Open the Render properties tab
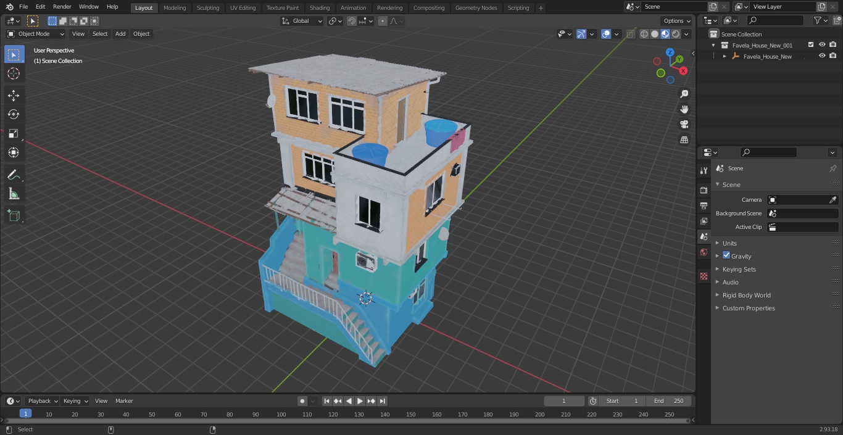This screenshot has width=843, height=435. (704, 190)
